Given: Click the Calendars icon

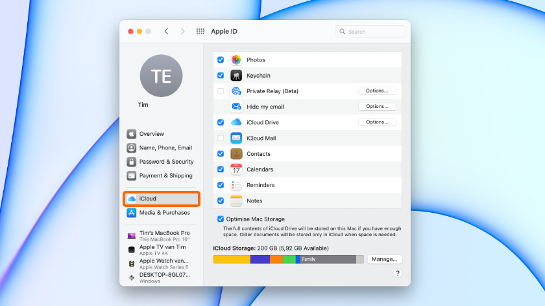Looking at the screenshot, I should [236, 169].
